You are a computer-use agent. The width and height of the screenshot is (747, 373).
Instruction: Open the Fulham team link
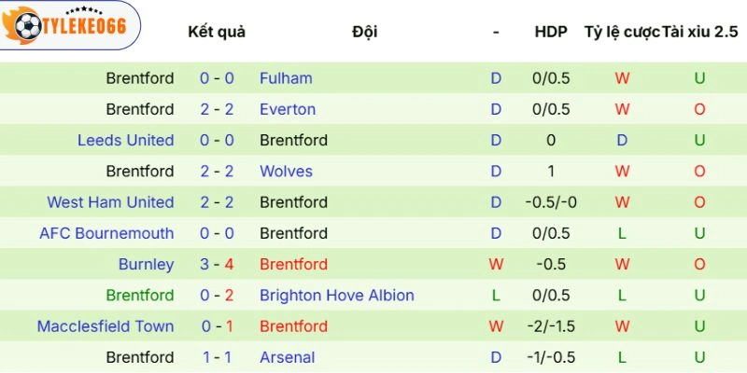point(286,78)
